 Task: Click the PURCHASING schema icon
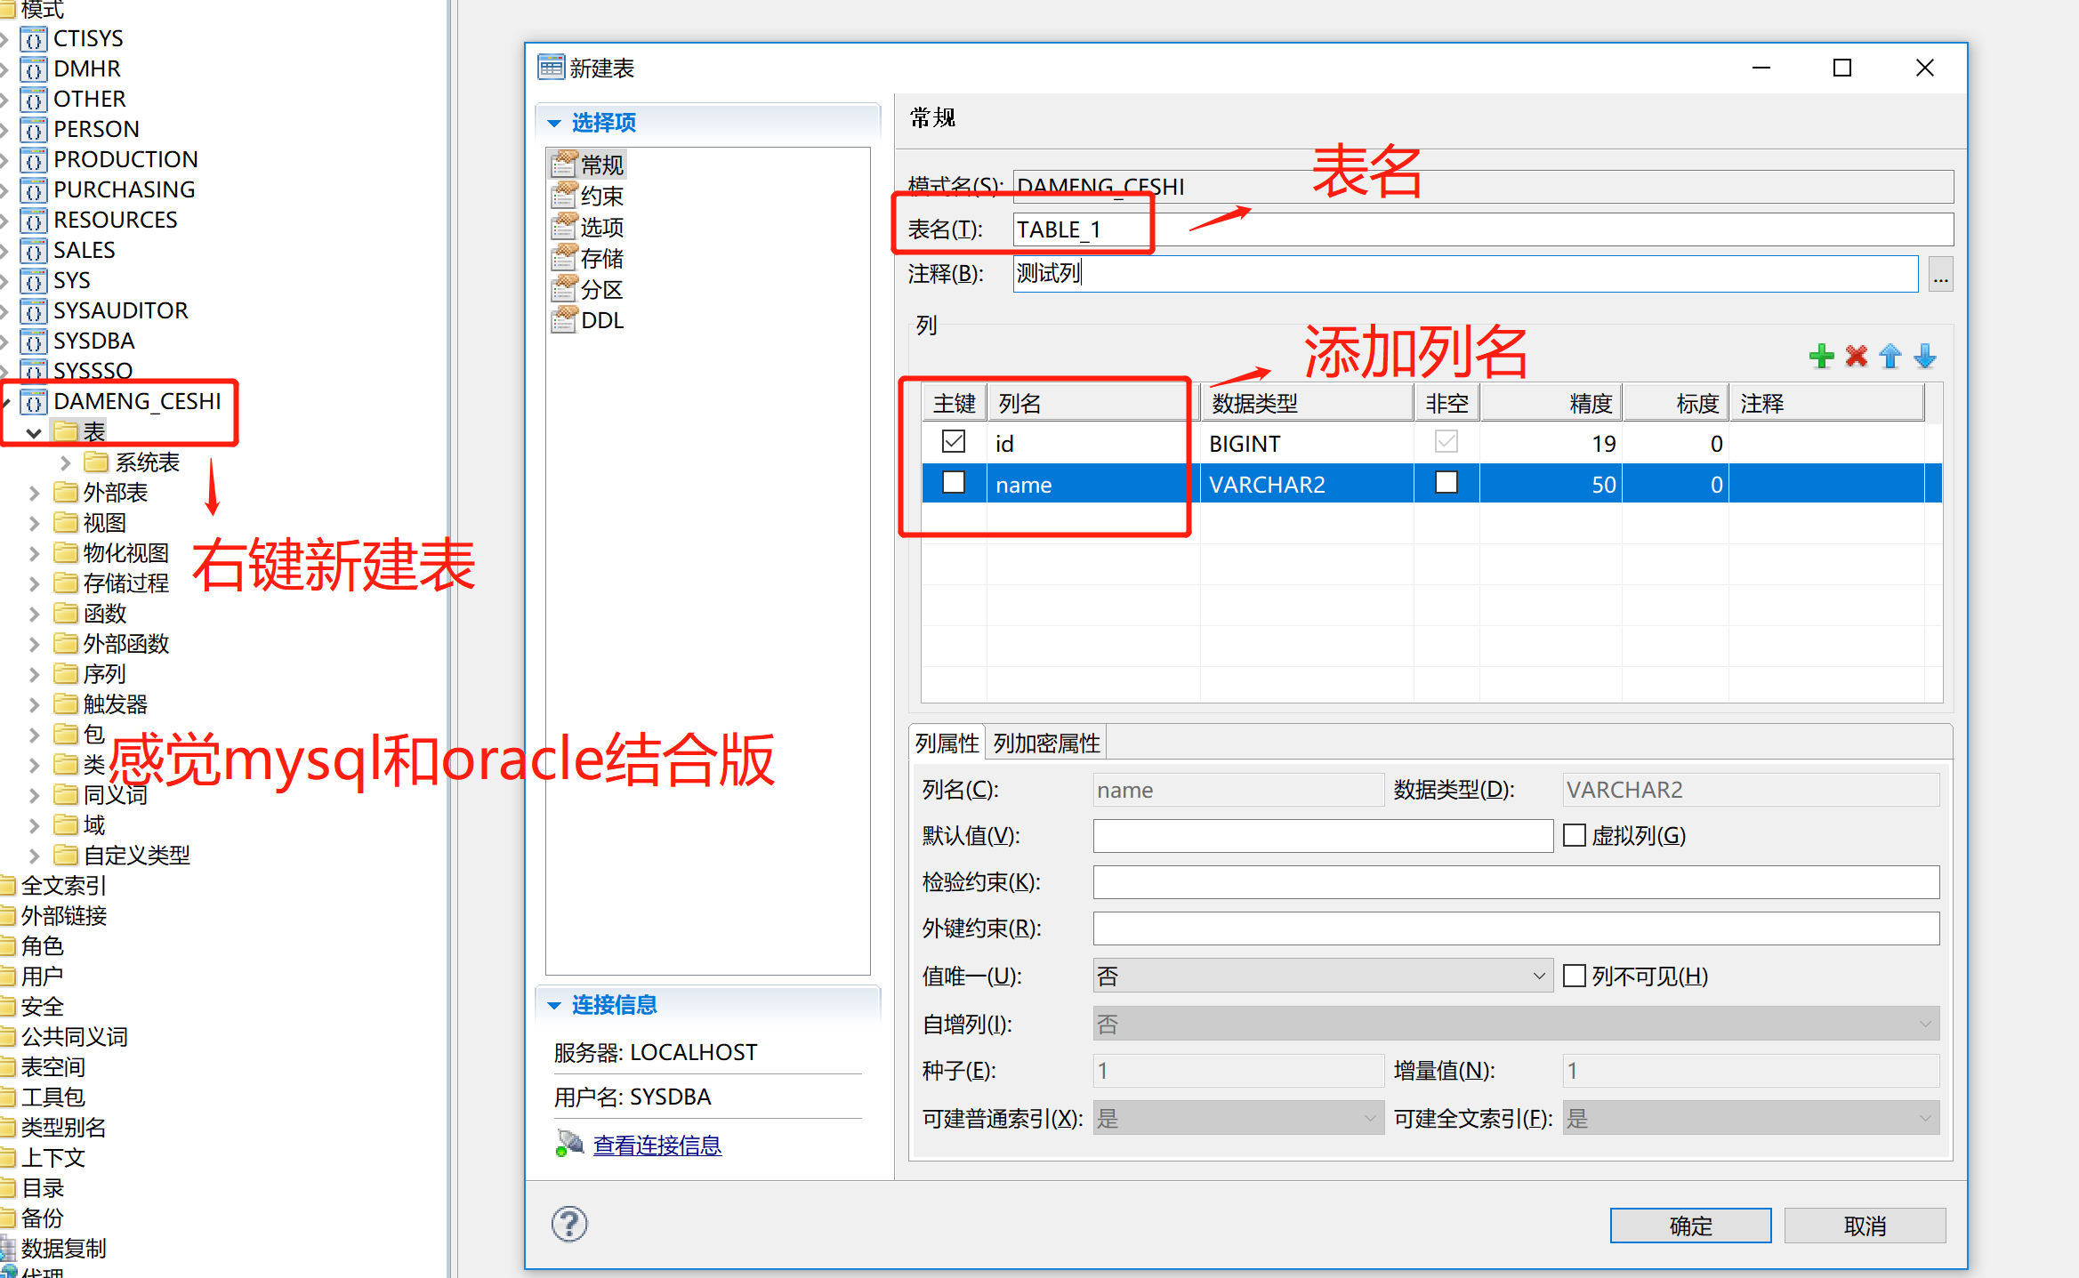[34, 190]
